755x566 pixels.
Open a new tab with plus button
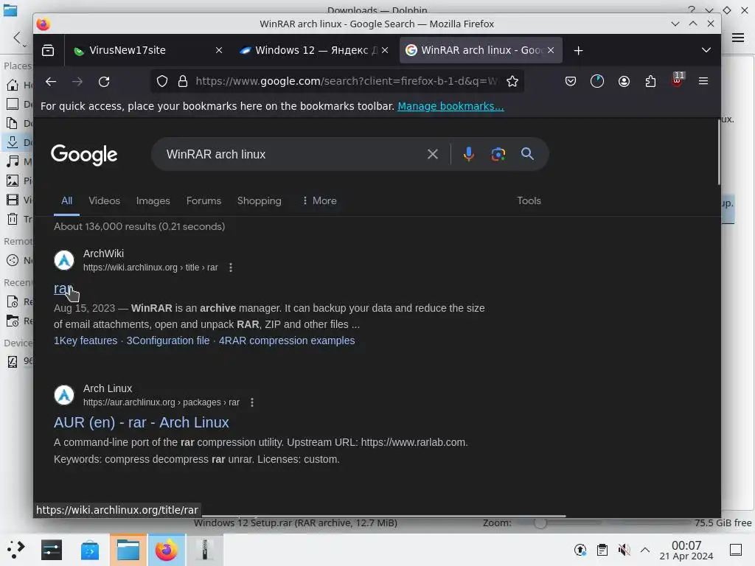point(578,51)
